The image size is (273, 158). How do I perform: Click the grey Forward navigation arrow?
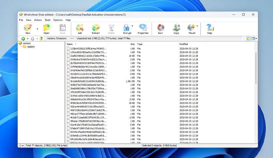pyautogui.click(x=32, y=39)
